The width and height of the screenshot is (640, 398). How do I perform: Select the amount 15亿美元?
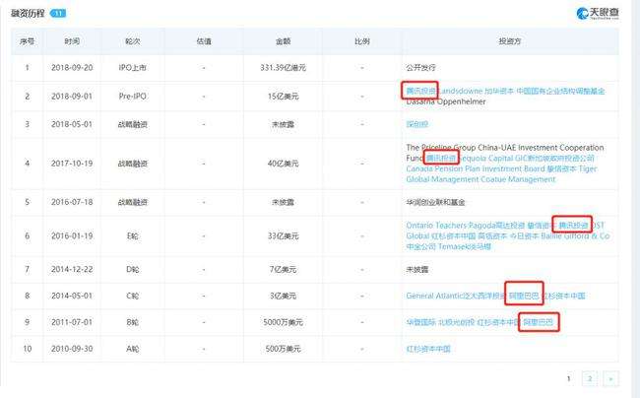click(283, 96)
